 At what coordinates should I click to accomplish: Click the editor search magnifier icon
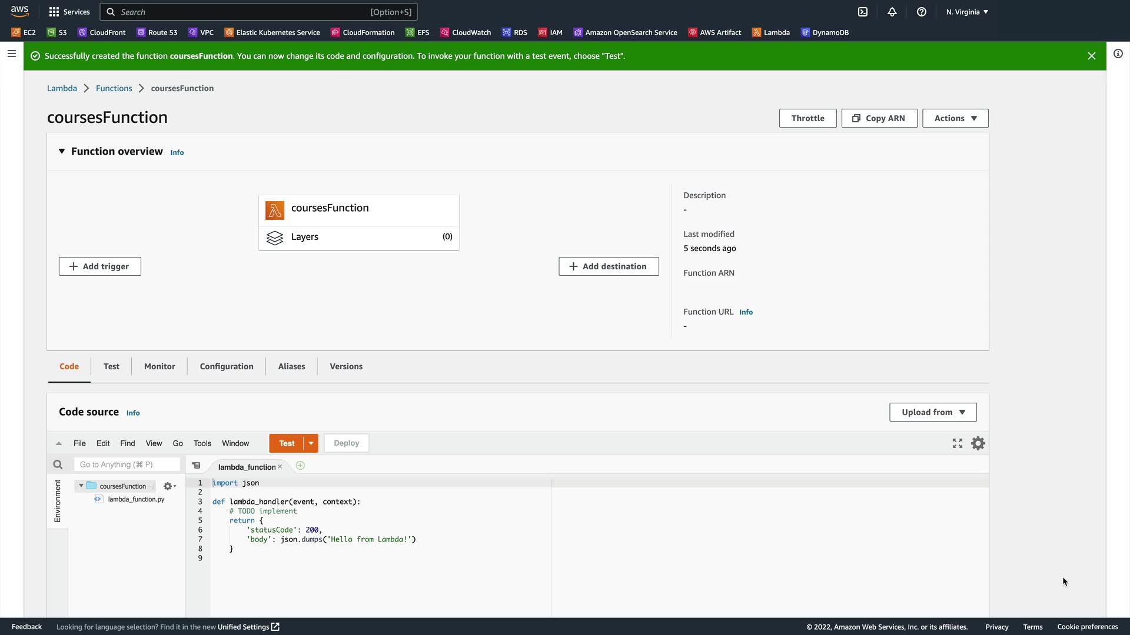pyautogui.click(x=58, y=464)
